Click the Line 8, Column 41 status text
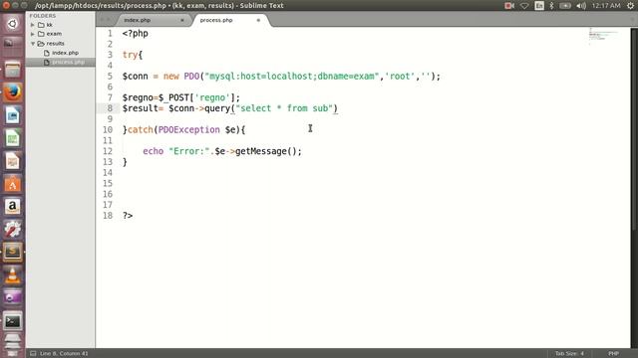The width and height of the screenshot is (638, 358). coord(64,354)
